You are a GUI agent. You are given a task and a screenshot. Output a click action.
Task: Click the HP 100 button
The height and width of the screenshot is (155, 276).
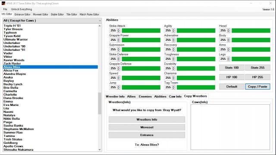(x=232, y=77)
